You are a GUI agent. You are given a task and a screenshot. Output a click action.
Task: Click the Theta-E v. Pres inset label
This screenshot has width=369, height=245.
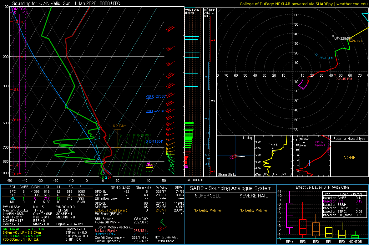[273, 148]
